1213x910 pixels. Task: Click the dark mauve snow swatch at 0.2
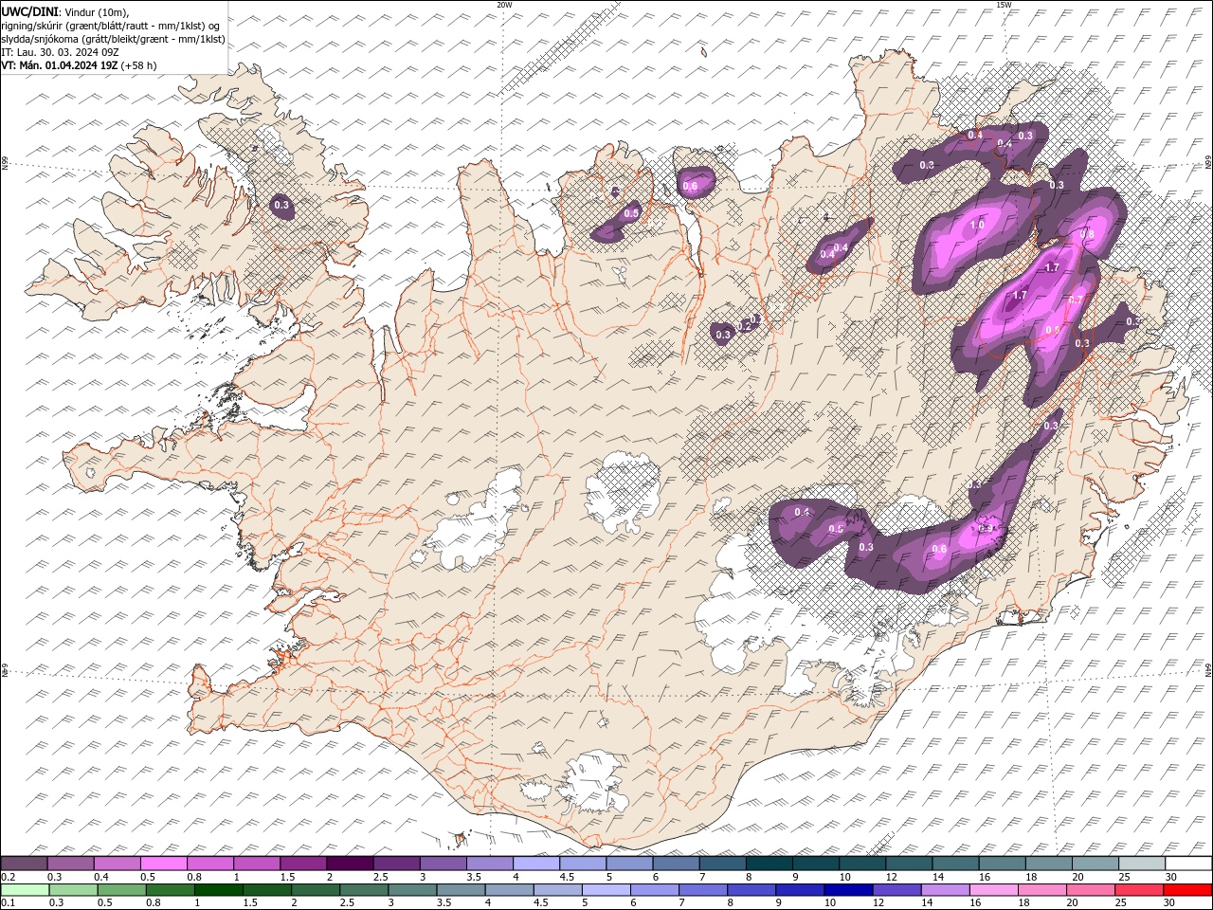point(25,864)
